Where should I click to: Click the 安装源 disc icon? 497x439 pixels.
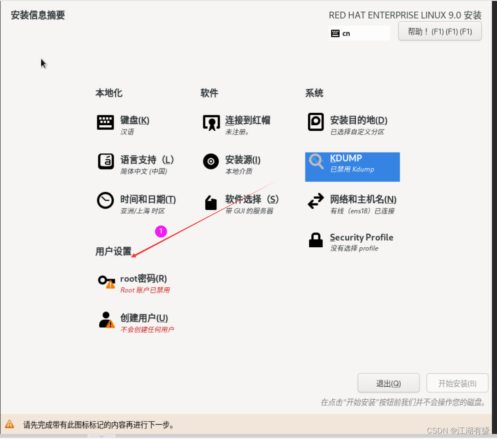pos(211,161)
